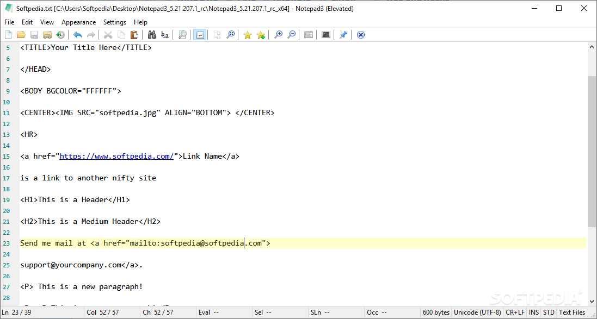Click the 600 bytes status field
This screenshot has height=319, width=597.
coord(436,312)
